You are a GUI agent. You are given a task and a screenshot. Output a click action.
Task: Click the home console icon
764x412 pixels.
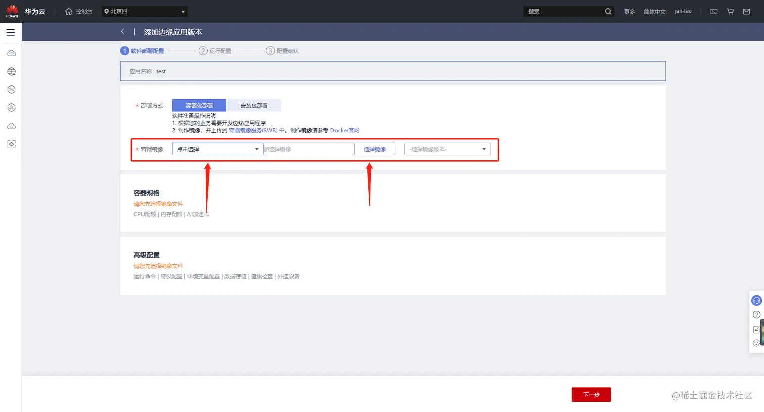[69, 11]
